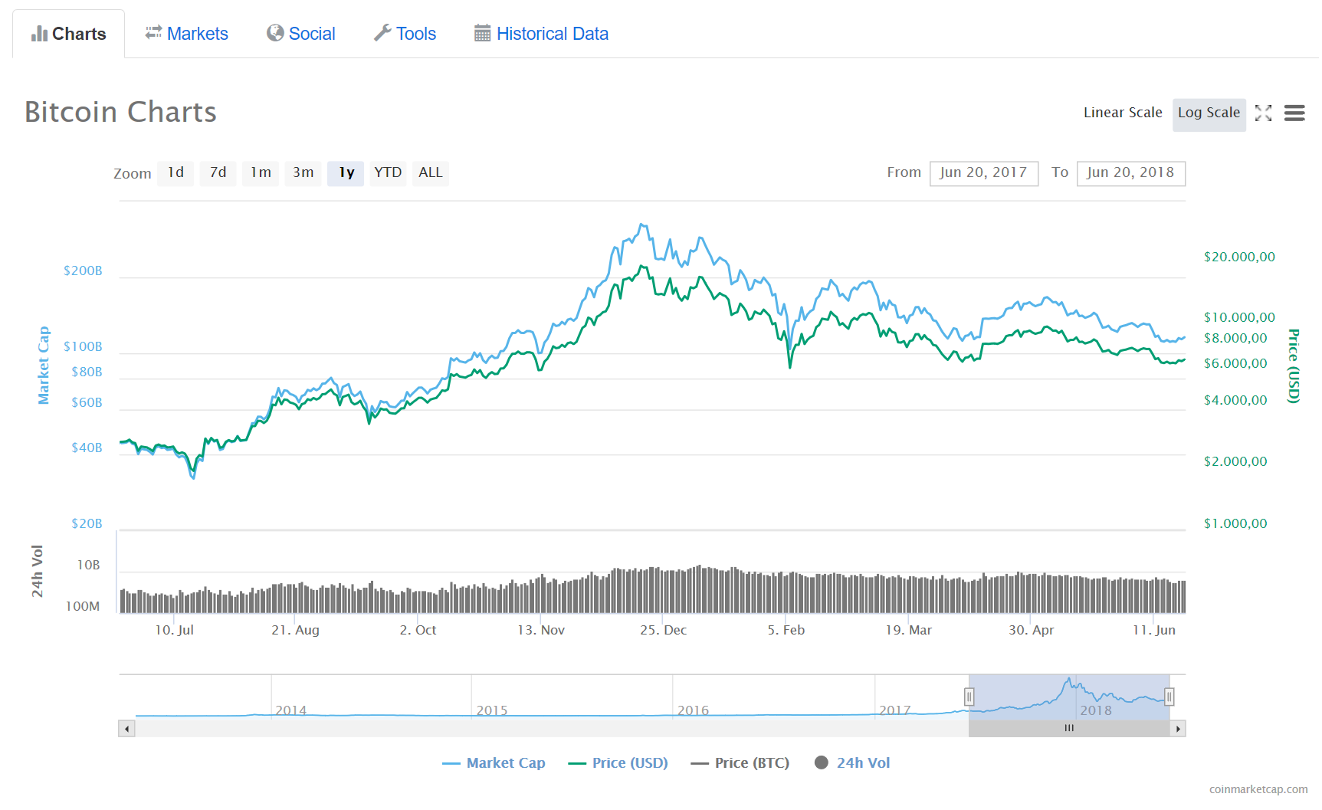The image size is (1322, 810).
Task: Click the Historical Data calendar icon
Action: tap(482, 33)
